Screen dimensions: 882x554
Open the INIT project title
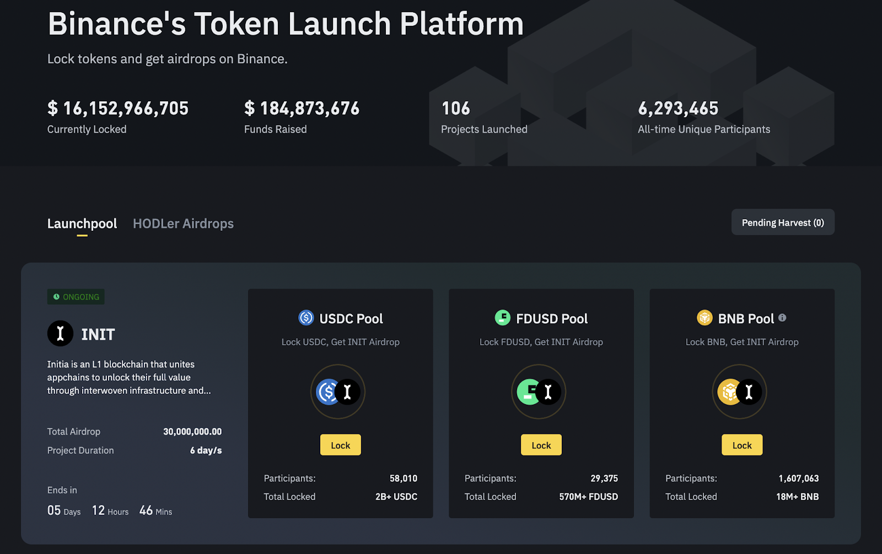(98, 334)
